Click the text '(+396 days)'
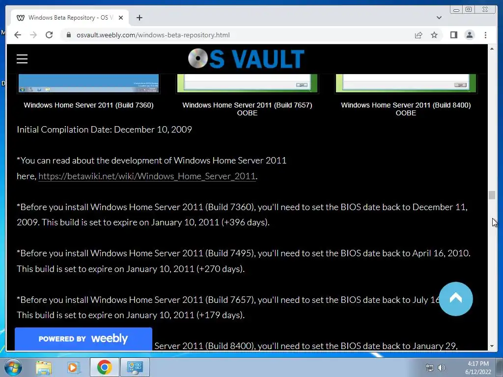The image size is (503, 377). (246, 222)
